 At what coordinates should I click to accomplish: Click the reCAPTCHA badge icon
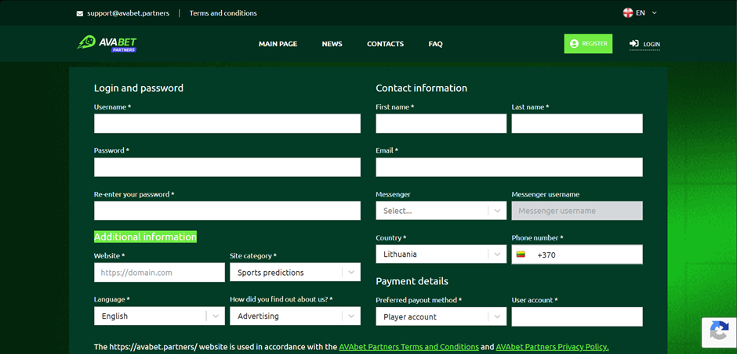(719, 332)
